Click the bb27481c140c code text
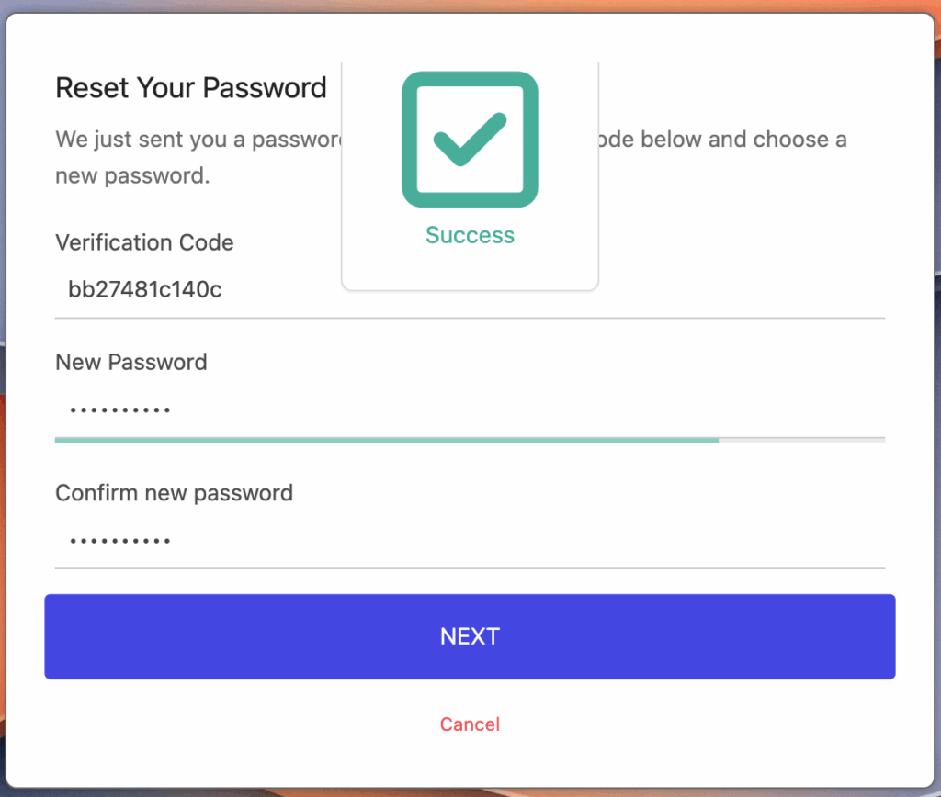The width and height of the screenshot is (941, 797). (145, 291)
